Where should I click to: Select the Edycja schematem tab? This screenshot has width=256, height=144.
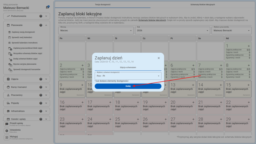click(x=128, y=67)
